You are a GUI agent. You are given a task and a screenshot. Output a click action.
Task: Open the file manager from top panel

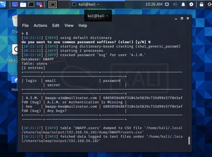[23, 5]
